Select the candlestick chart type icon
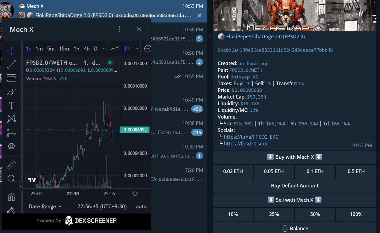Screen dimensions: 380x233 [126, 48]
